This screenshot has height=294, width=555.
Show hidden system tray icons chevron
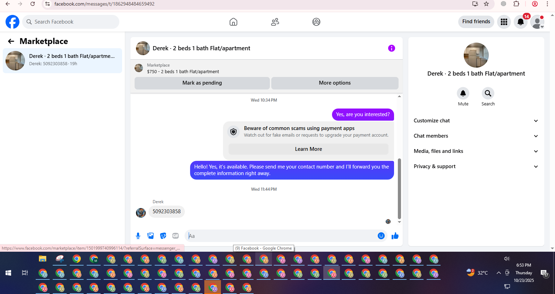[498, 273]
